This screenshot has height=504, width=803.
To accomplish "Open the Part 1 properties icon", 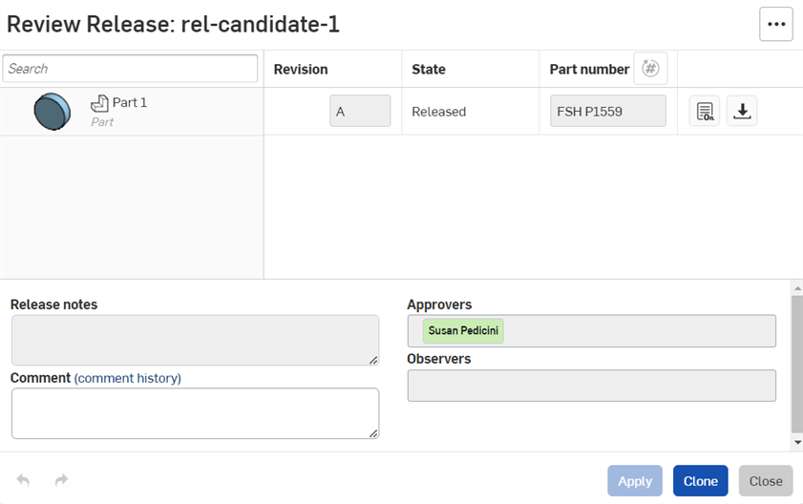I will point(705,111).
